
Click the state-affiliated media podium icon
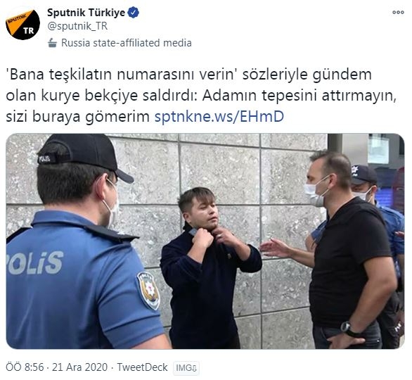coord(53,43)
